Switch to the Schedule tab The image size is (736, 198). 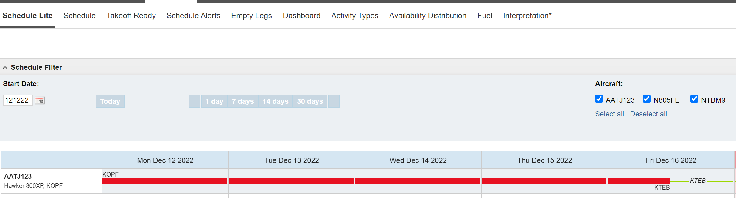pyautogui.click(x=80, y=16)
